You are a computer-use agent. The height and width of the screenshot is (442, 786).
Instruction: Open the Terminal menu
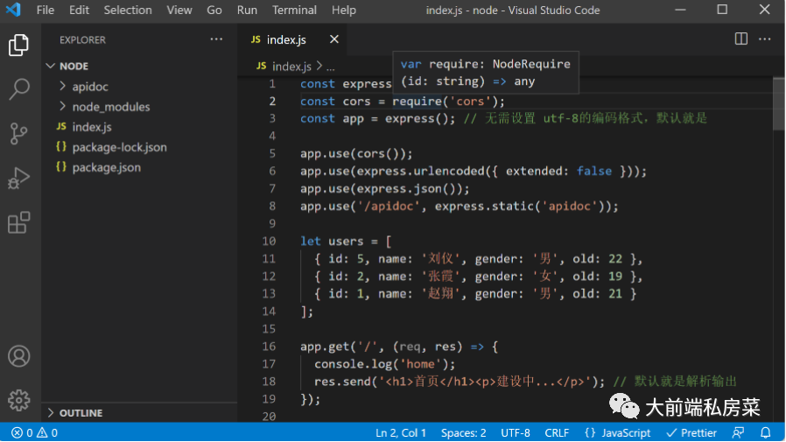click(x=294, y=10)
